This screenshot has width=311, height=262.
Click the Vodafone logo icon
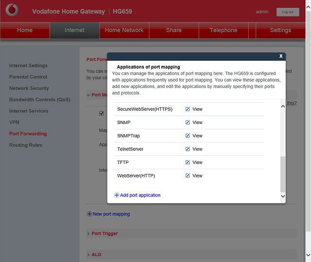tap(12, 10)
